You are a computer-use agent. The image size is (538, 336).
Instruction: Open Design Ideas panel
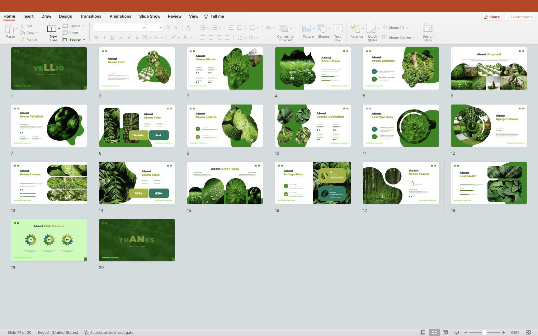tap(428, 29)
